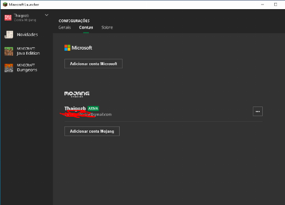
Task: Switch to the Gerais tab
Action: click(x=64, y=27)
